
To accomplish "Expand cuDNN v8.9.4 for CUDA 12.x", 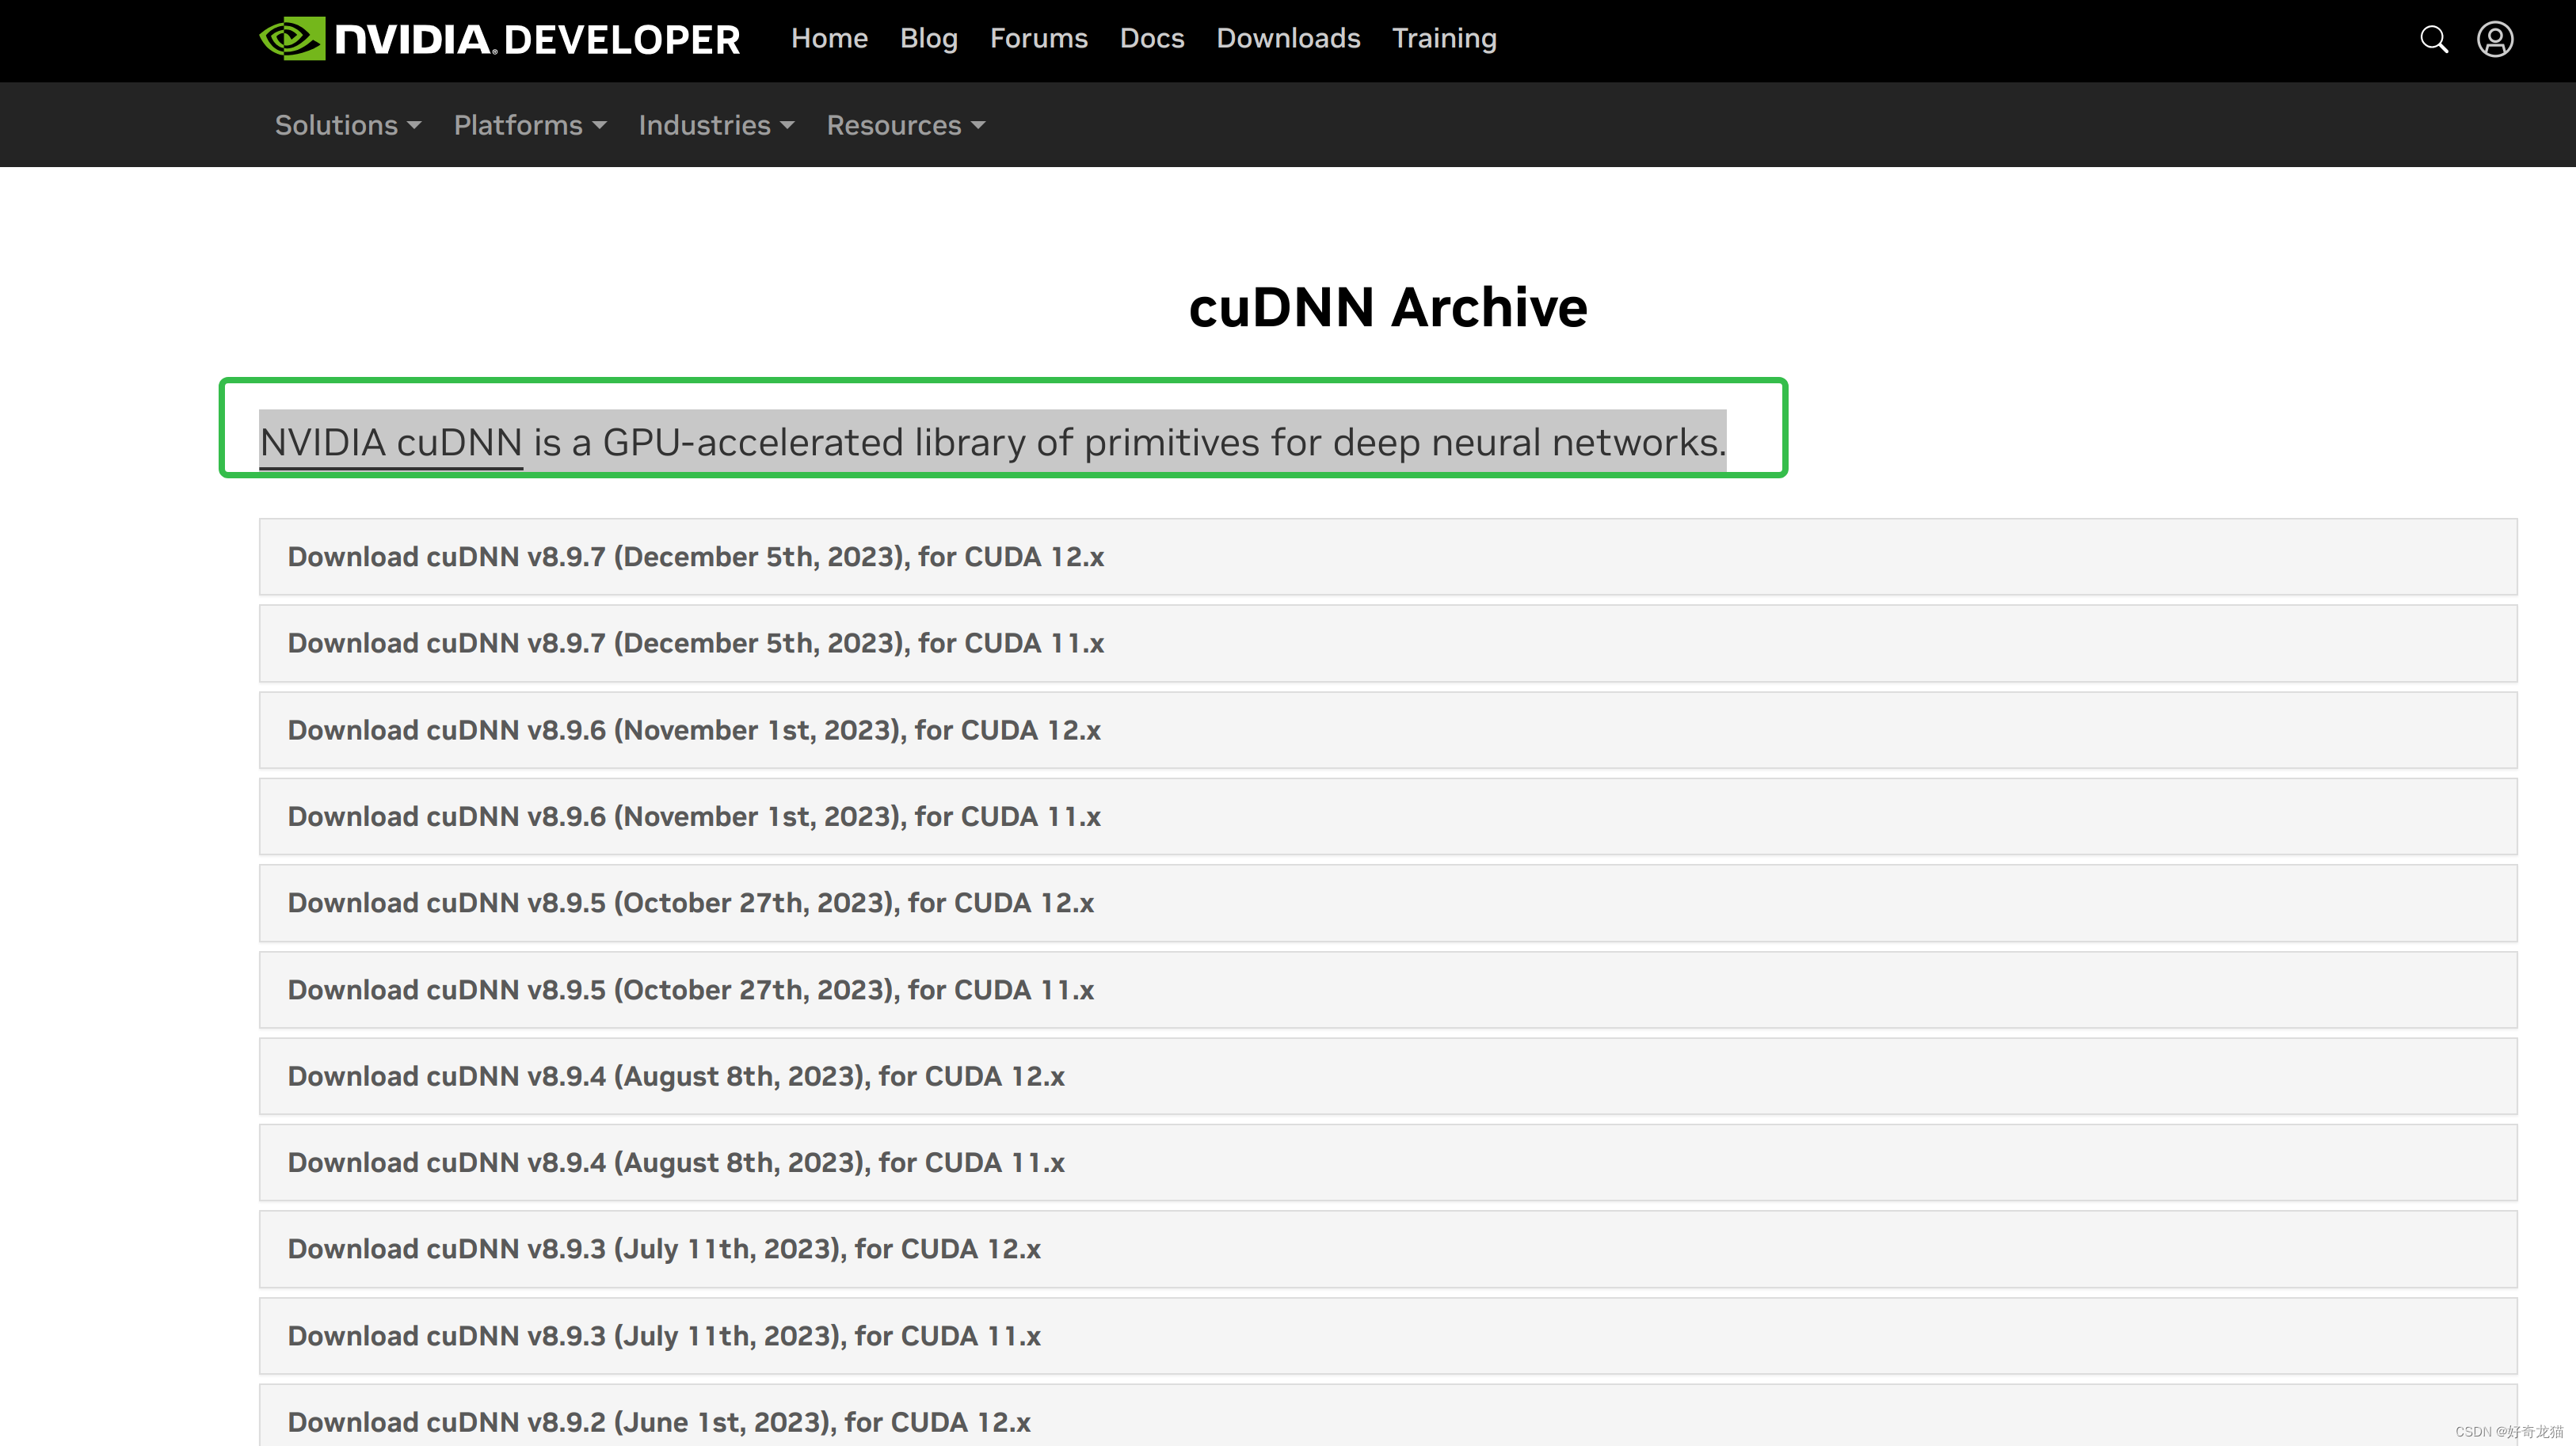I will 1388,1076.
